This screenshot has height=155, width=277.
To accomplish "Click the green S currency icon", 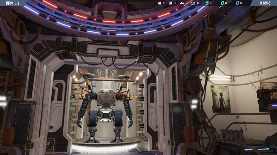I will tap(207, 3).
